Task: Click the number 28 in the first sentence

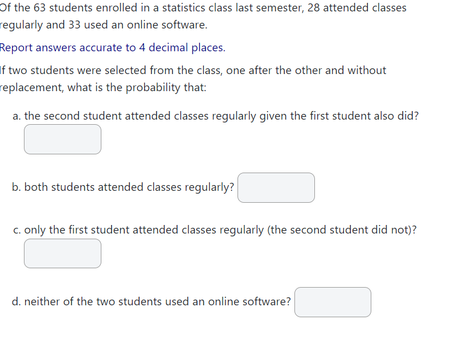Action: tap(314, 7)
